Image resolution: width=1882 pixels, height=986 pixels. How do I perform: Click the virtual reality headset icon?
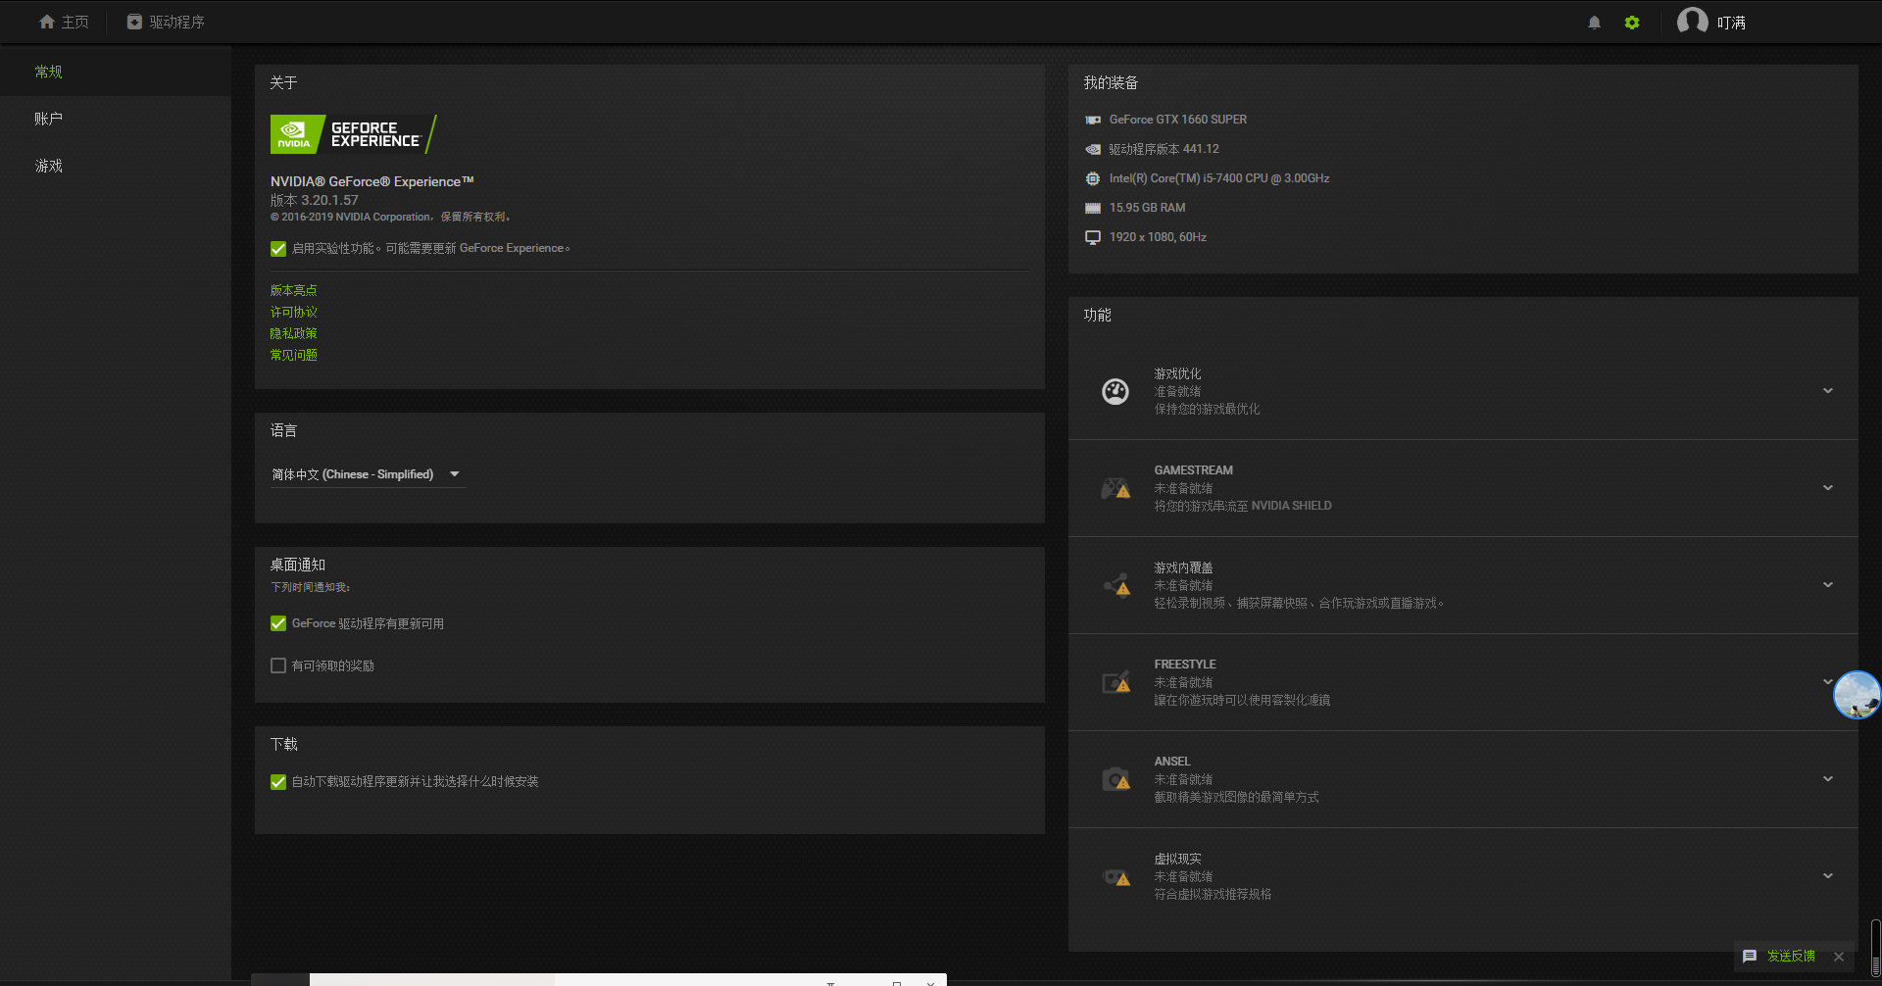coord(1116,877)
